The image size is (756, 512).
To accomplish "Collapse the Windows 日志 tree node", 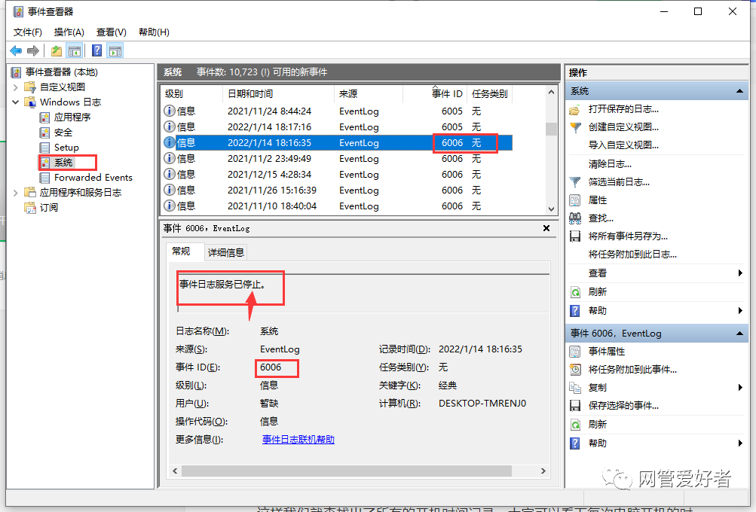I will (x=15, y=102).
